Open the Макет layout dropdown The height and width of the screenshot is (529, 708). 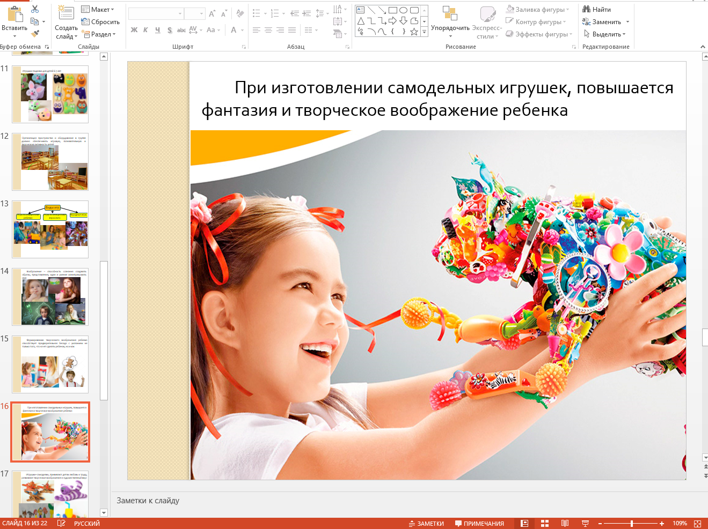click(x=98, y=9)
